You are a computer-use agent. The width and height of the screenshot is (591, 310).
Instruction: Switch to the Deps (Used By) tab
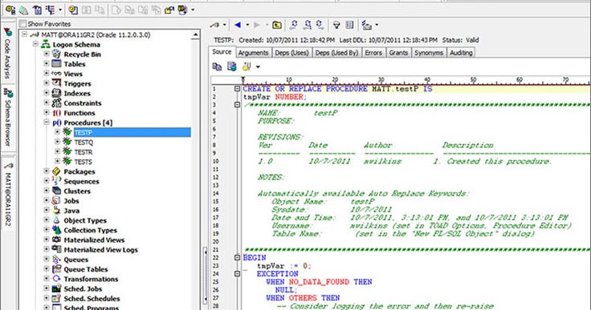(x=336, y=53)
